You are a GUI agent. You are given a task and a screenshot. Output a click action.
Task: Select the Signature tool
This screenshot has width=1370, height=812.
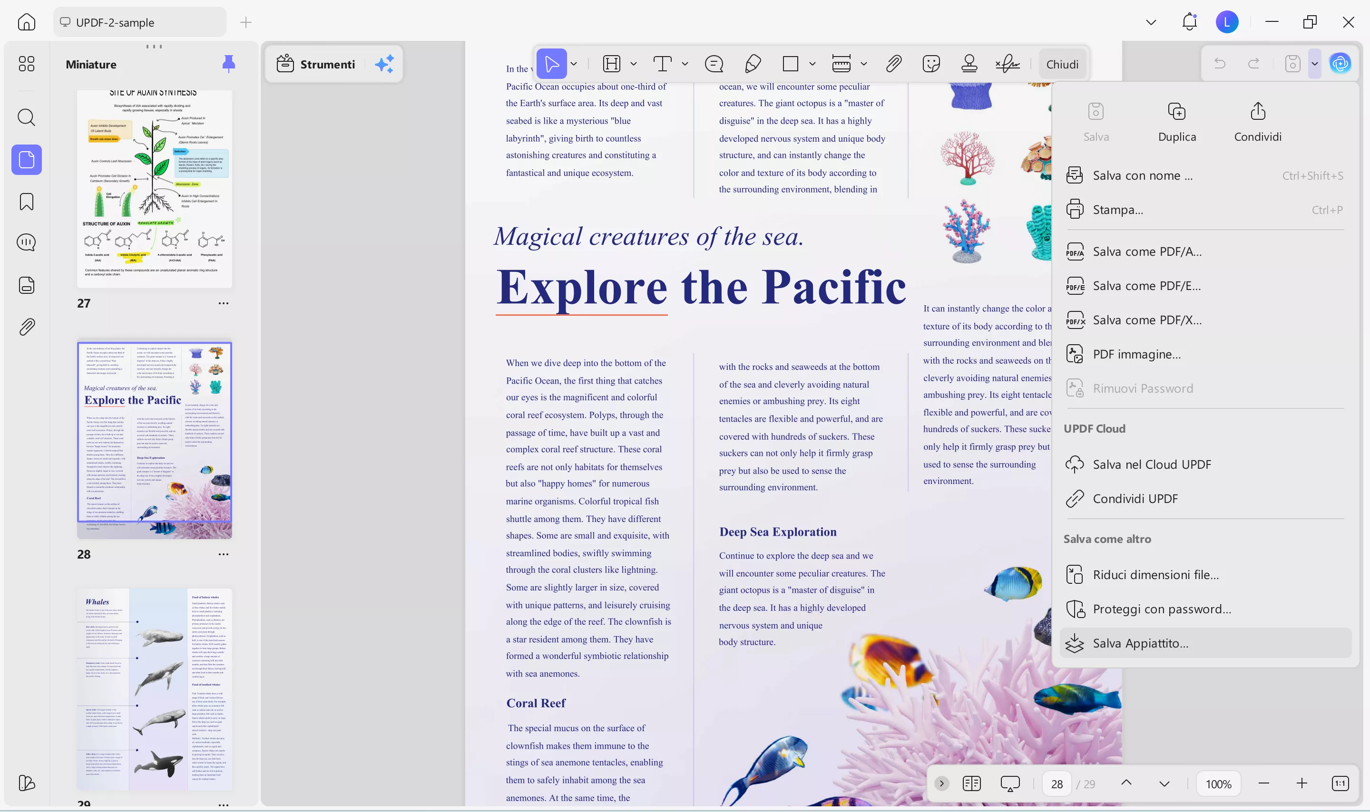coord(1007,64)
